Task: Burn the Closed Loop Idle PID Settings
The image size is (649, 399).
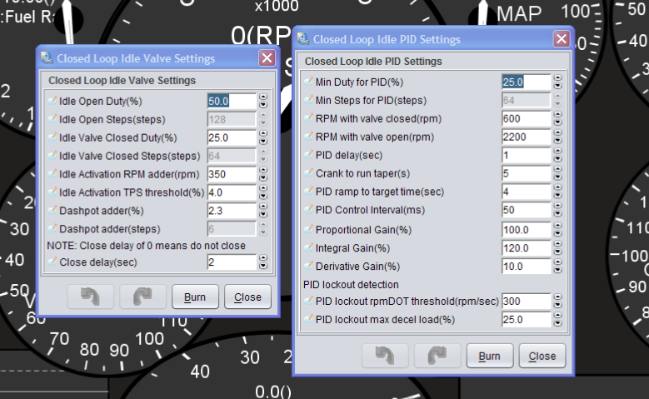Action: [x=490, y=356]
